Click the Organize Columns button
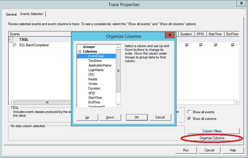The image size is (248, 158). 213,138
